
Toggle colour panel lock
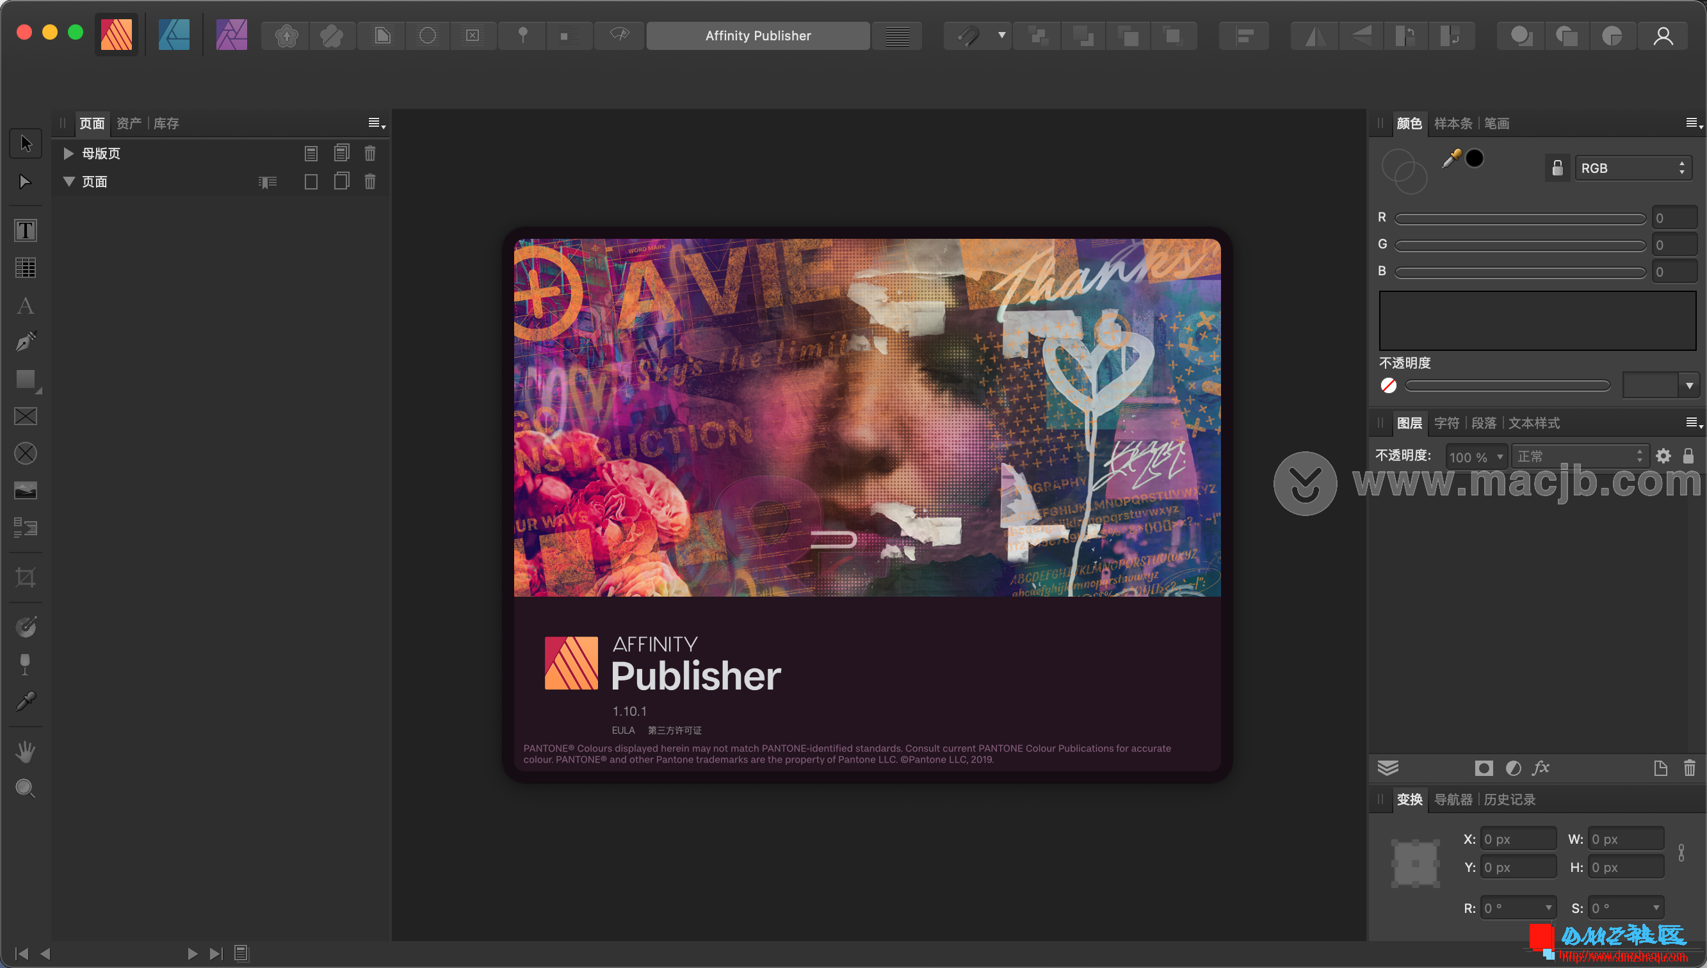[1557, 168]
